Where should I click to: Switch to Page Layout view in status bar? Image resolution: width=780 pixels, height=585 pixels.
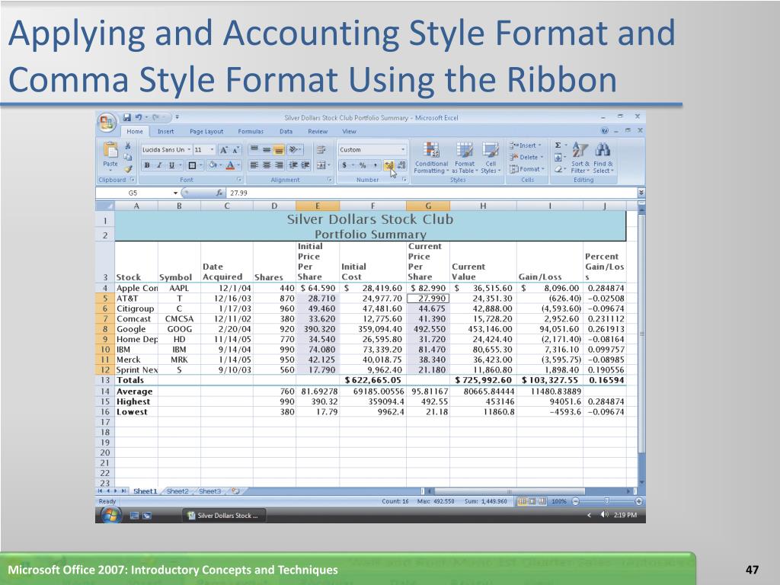pos(532,501)
